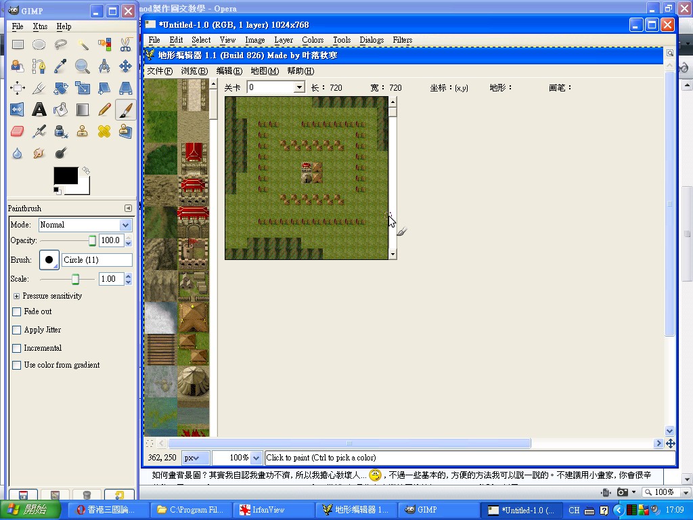Click the Circle (11) brush name field
This screenshot has width=693, height=520.
[x=97, y=260]
